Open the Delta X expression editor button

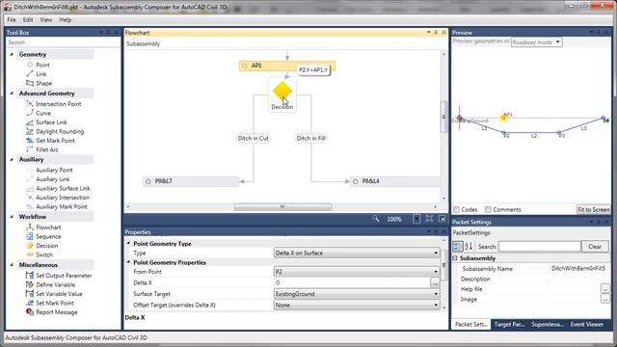(435, 282)
